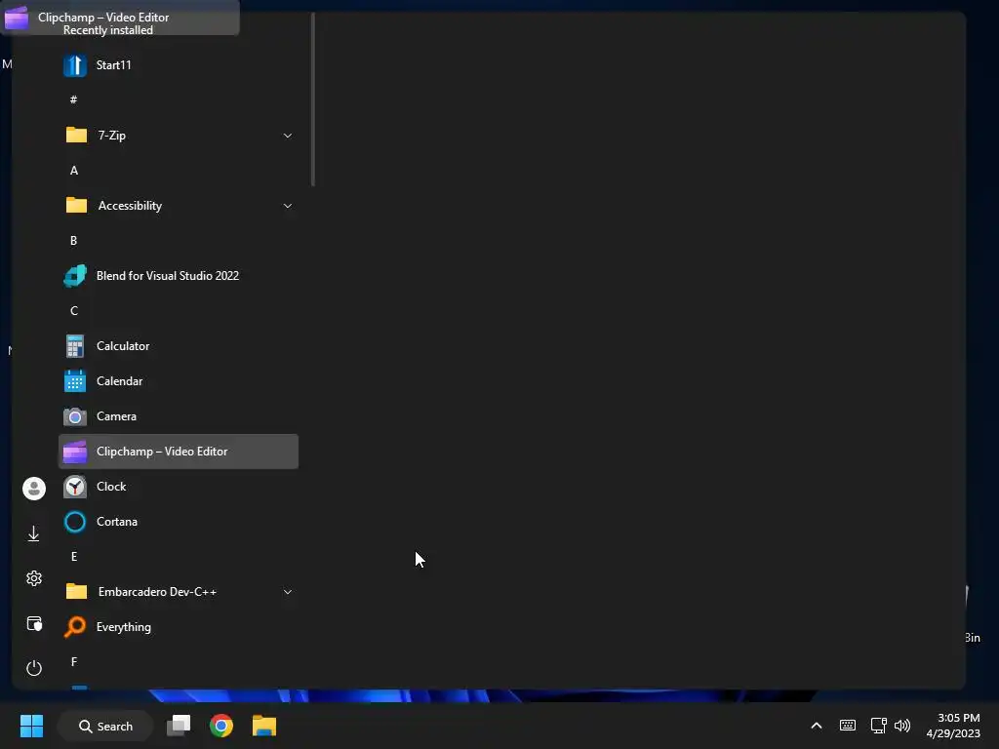
Task: Open the Clock app icon
Action: 75,487
